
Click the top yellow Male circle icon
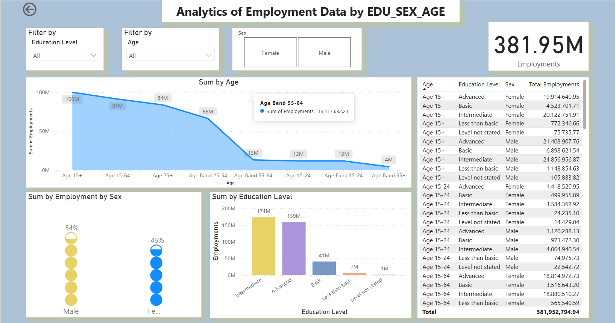pos(71,238)
